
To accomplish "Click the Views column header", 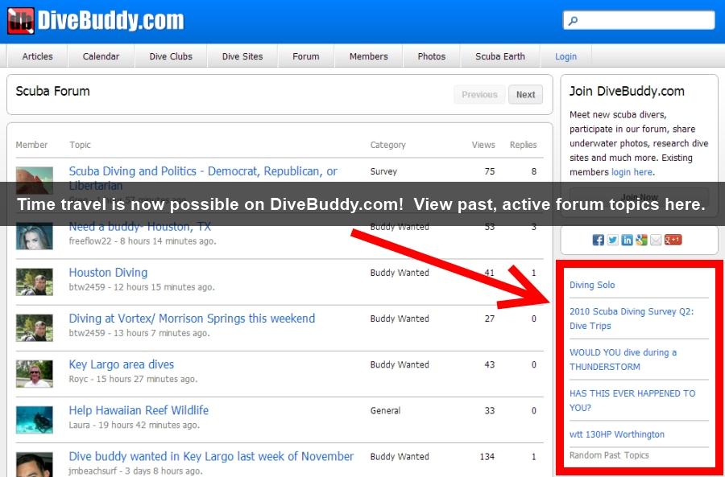I will [x=483, y=145].
